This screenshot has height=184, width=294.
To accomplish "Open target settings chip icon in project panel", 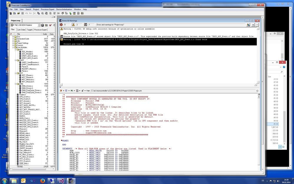I will click(42, 25).
